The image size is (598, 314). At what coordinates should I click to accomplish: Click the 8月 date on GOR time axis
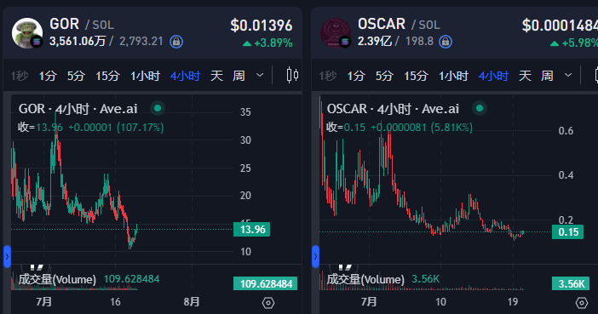click(x=192, y=302)
